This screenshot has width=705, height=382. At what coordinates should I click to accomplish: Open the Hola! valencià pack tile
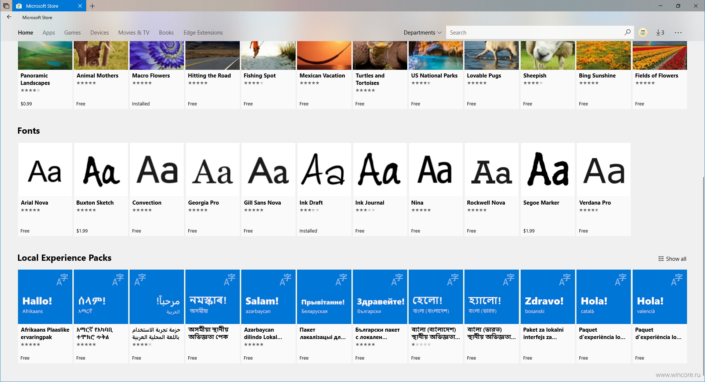660,316
